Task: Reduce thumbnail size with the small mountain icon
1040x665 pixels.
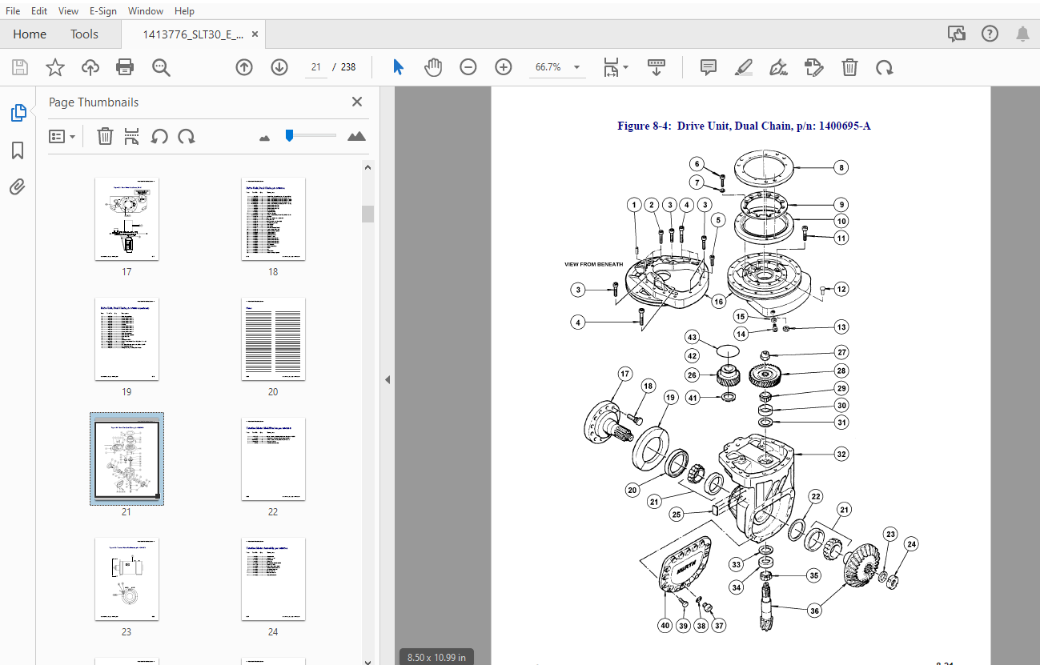Action: pos(265,138)
